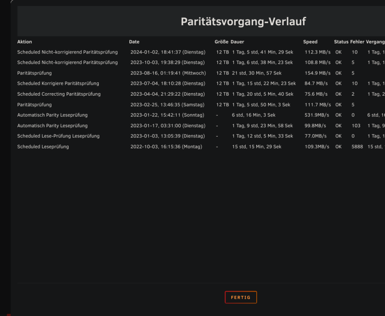This screenshot has height=316, width=385.
Task: Click 12 TB size in the 2023-08-16 row
Action: [222, 73]
